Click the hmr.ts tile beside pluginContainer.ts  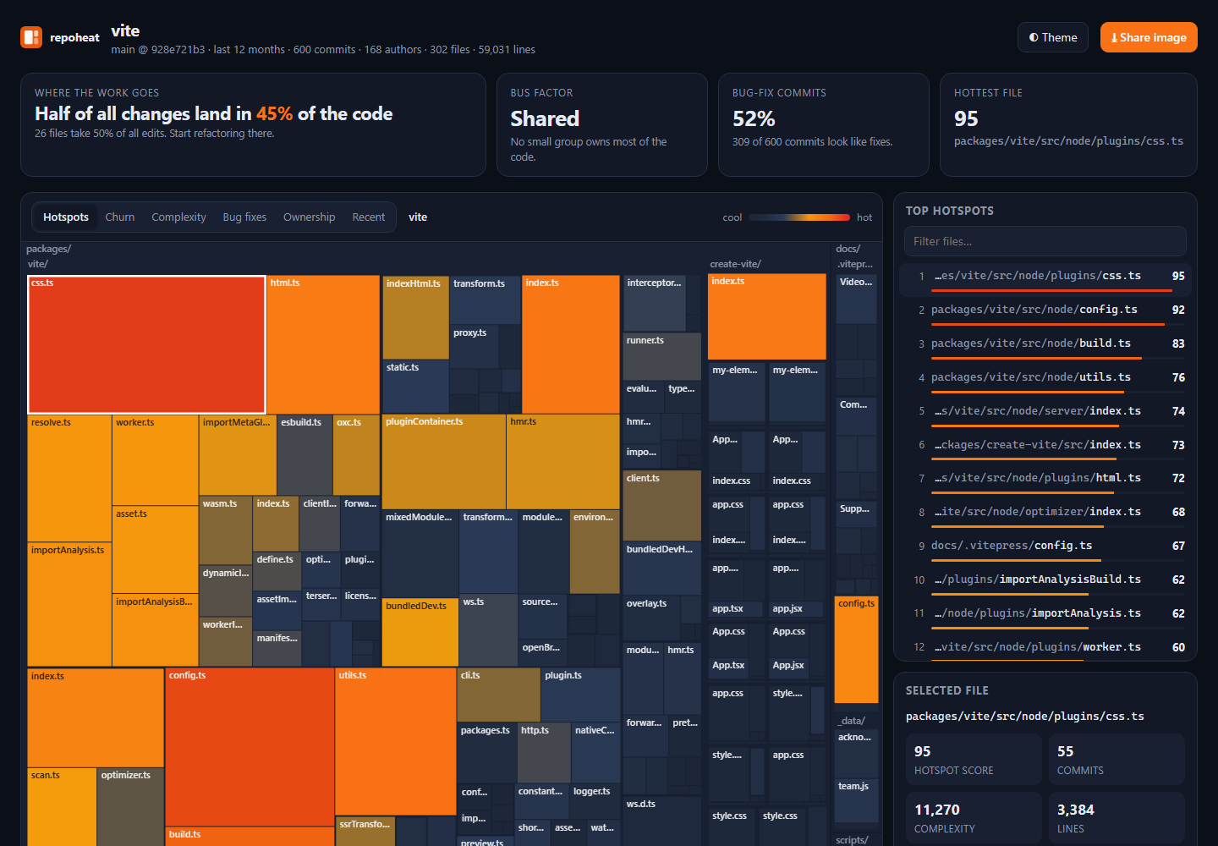(563, 461)
